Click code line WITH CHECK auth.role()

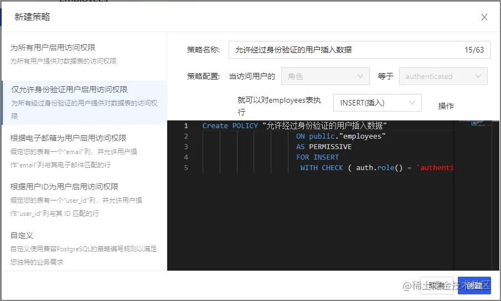[376, 168]
